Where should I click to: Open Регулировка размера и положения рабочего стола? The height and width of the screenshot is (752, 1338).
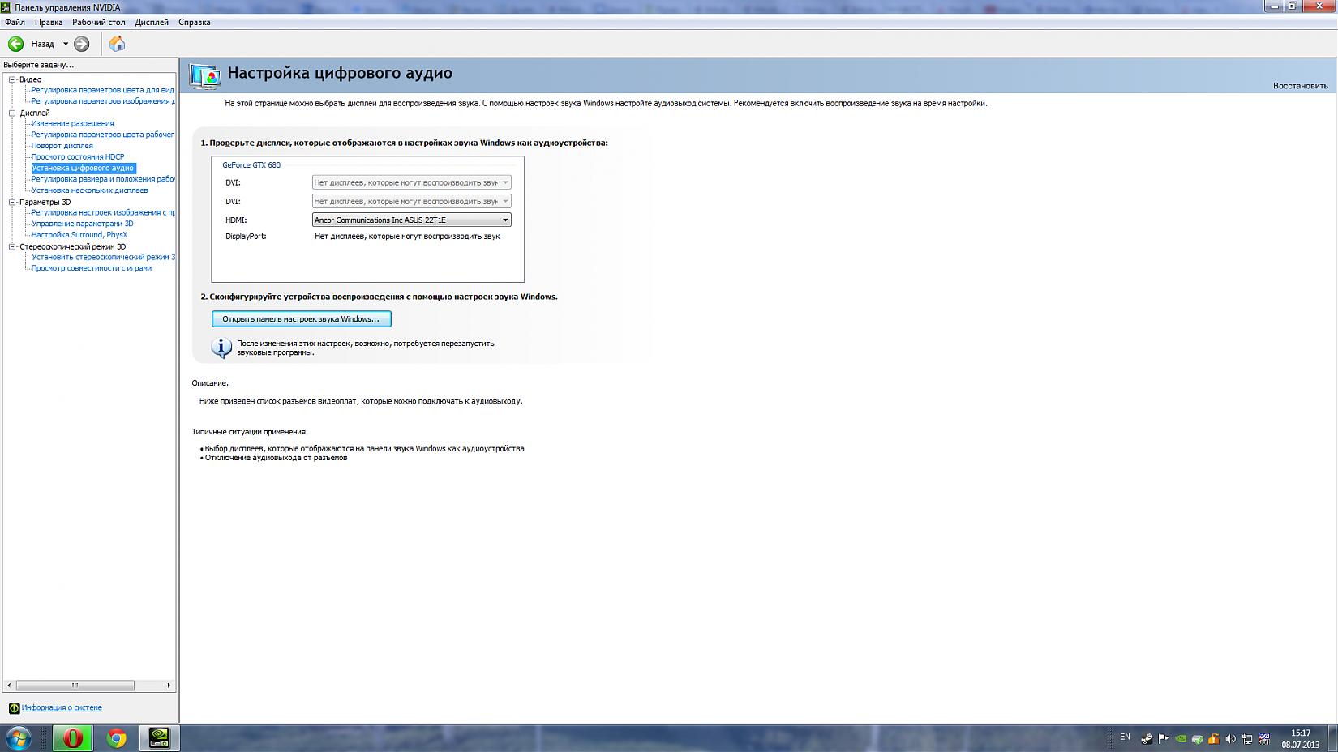pyautogui.click(x=102, y=179)
